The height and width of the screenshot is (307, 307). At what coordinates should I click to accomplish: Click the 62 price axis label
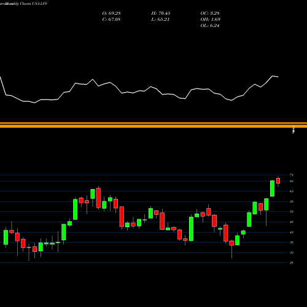[292, 191]
